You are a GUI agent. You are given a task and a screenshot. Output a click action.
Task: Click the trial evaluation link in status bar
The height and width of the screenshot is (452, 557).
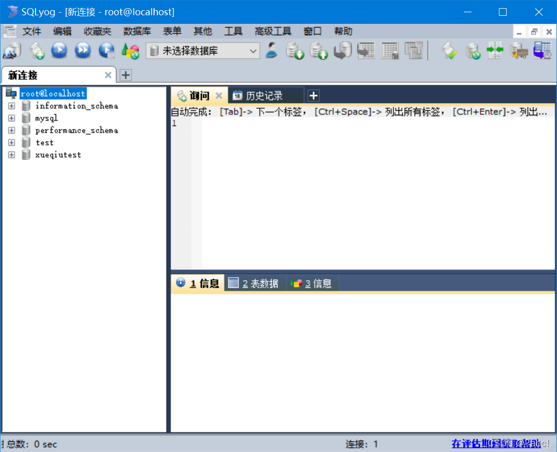496,443
